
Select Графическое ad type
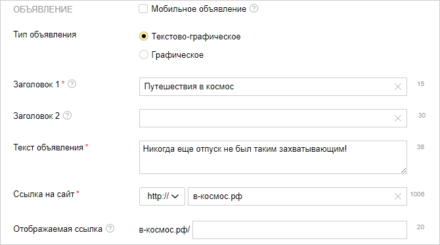coord(144,55)
